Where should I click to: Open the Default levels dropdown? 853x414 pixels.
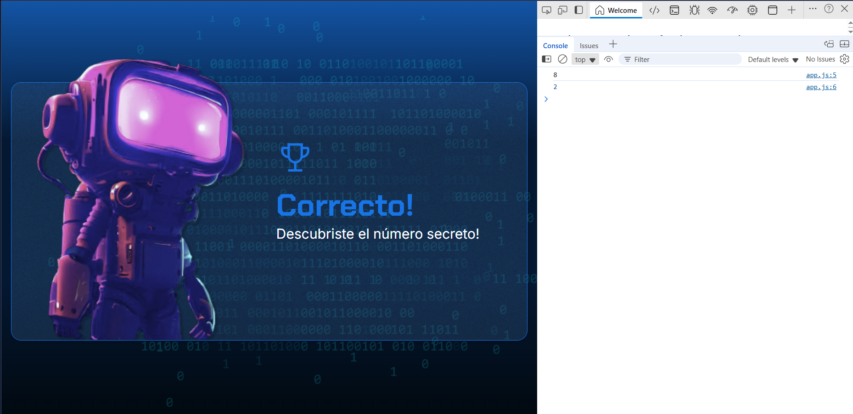[773, 60]
